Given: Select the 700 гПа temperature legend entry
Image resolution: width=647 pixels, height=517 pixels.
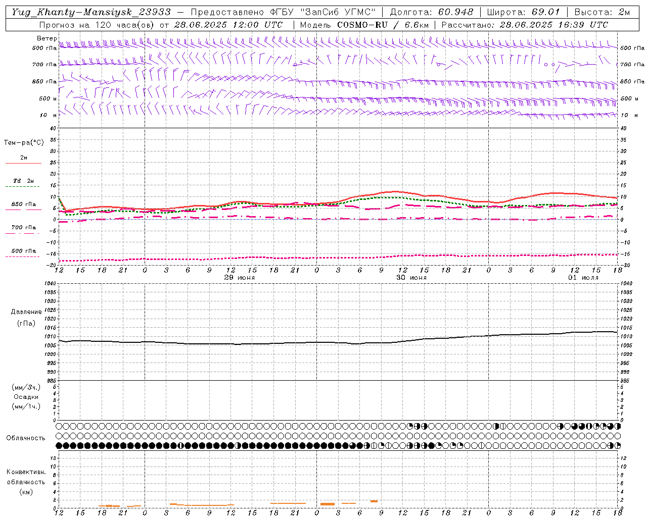Looking at the screenshot, I should point(24,228).
